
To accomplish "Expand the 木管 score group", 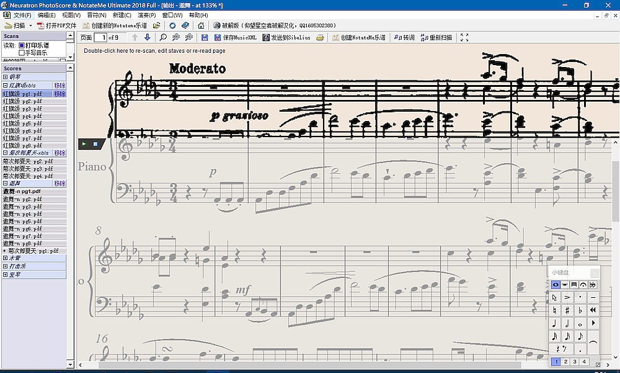I will click(x=5, y=258).
